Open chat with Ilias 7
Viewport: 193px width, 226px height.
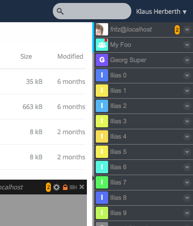click(x=144, y=183)
